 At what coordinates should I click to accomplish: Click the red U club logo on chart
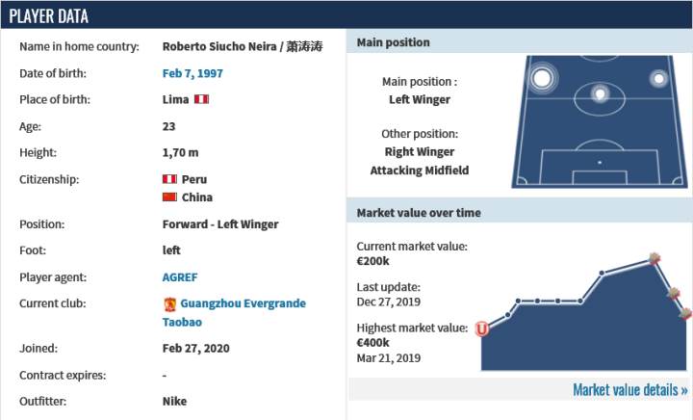point(482,328)
